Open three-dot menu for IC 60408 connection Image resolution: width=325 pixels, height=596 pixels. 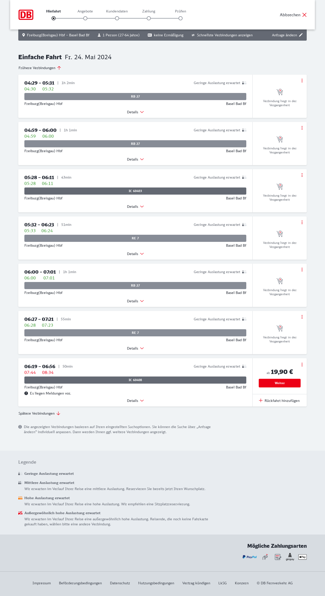302,365
